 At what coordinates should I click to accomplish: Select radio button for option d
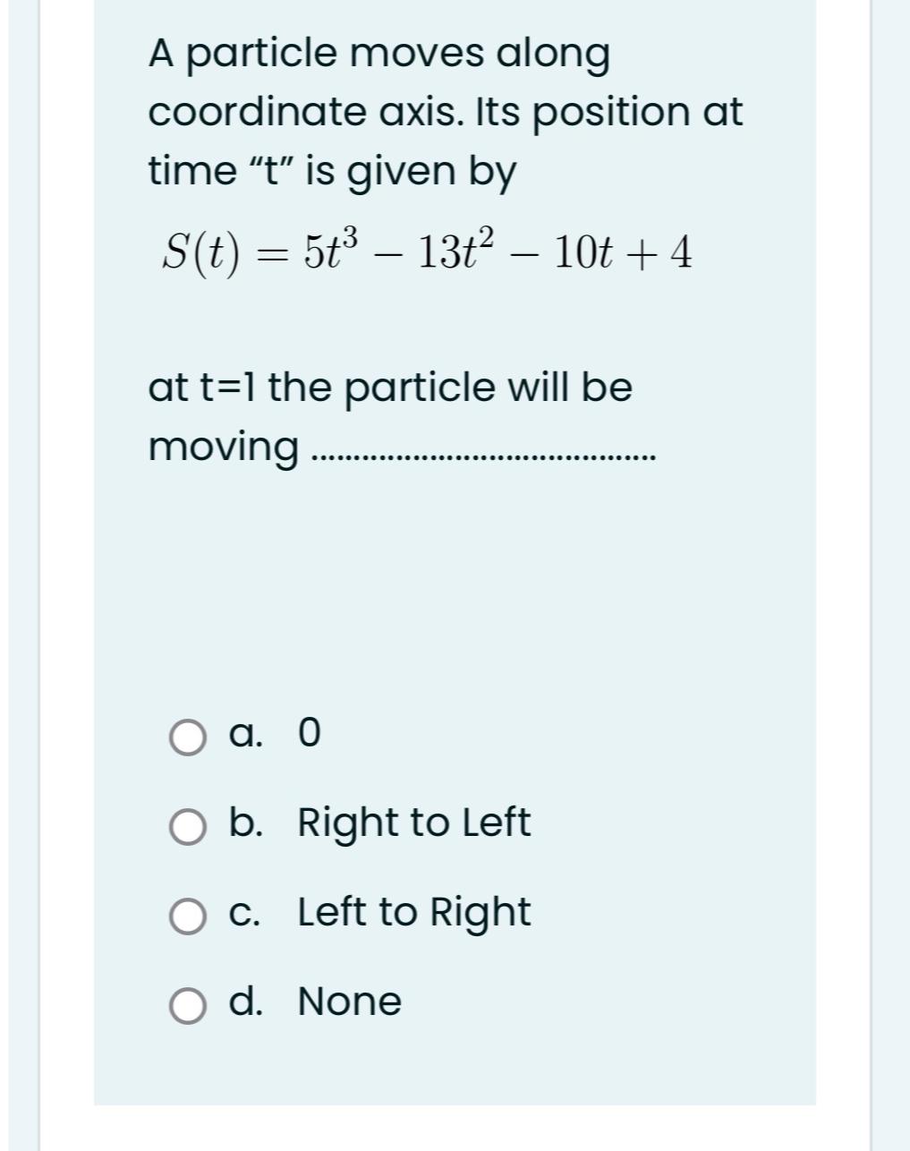pyautogui.click(x=187, y=1003)
